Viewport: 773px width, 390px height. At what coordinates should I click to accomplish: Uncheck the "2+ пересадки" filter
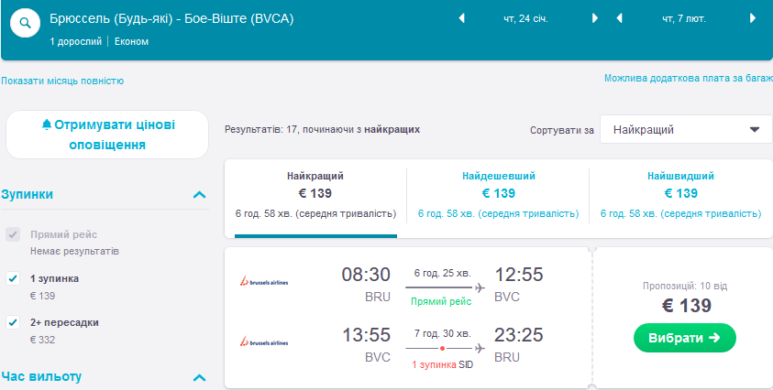[13, 322]
